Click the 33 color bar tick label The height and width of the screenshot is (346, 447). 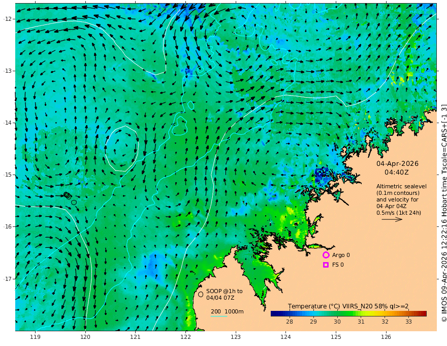click(408, 322)
